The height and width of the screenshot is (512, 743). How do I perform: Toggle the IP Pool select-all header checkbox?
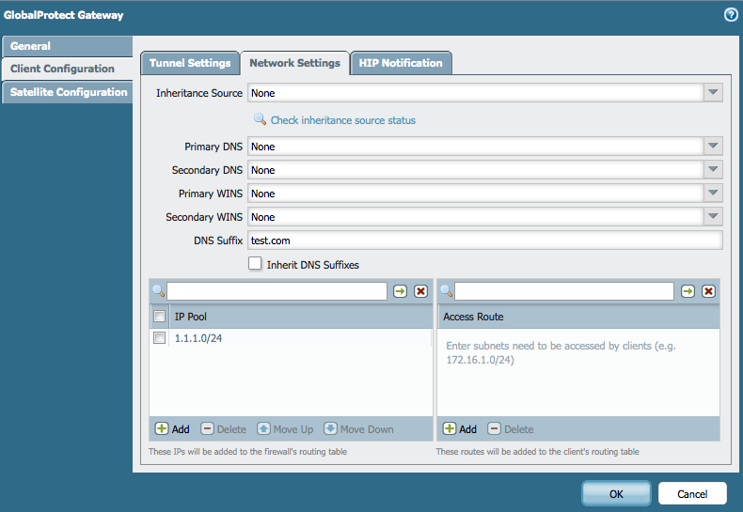coord(160,317)
